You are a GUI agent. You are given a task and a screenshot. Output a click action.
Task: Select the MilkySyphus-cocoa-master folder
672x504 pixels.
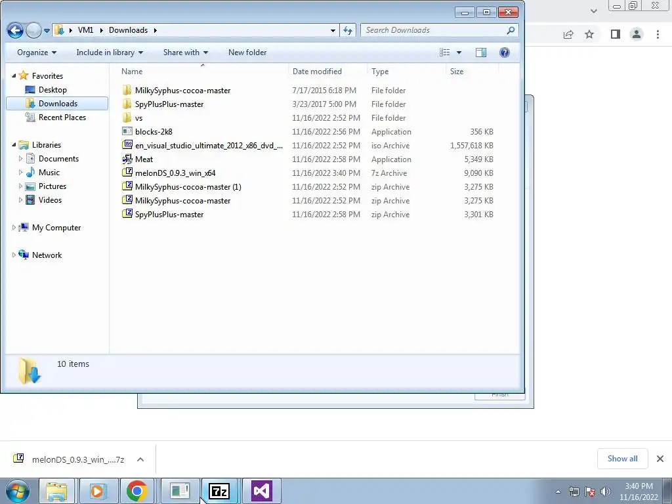click(x=182, y=91)
